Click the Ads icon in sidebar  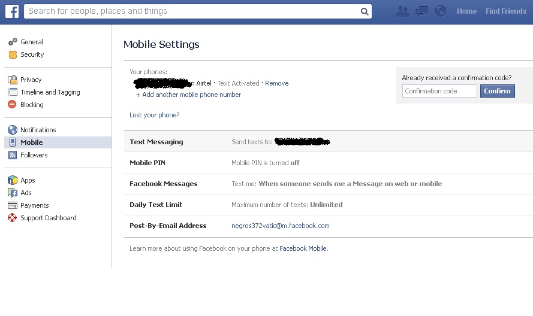click(13, 193)
